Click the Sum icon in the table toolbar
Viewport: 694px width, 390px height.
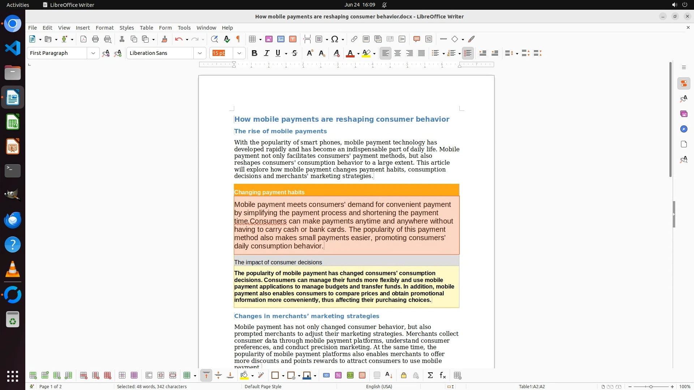(430, 376)
